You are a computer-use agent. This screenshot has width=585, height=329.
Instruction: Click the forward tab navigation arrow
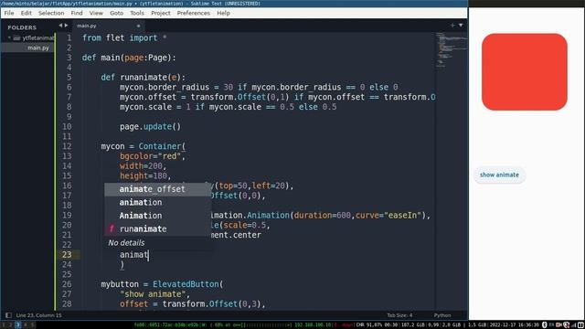point(67,26)
